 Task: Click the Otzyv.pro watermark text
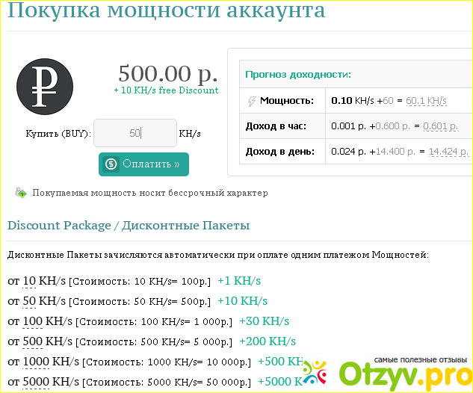pos(404,373)
